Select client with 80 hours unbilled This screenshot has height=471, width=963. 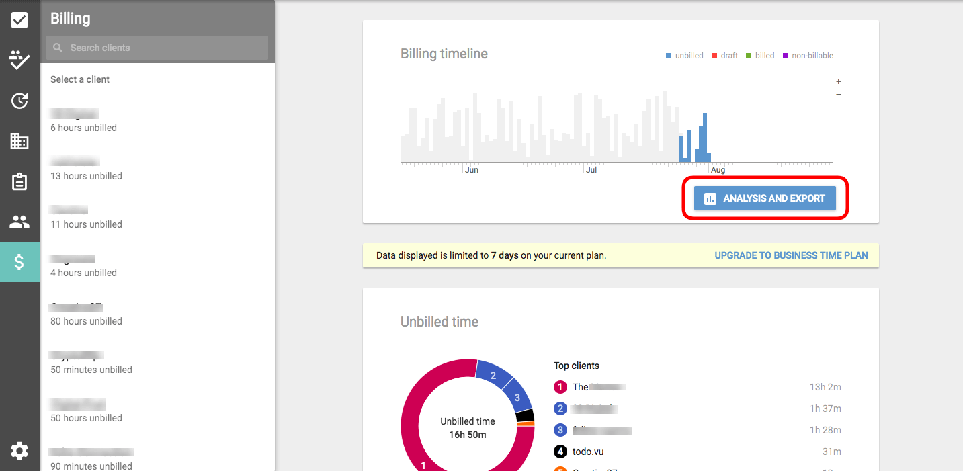[x=157, y=314]
